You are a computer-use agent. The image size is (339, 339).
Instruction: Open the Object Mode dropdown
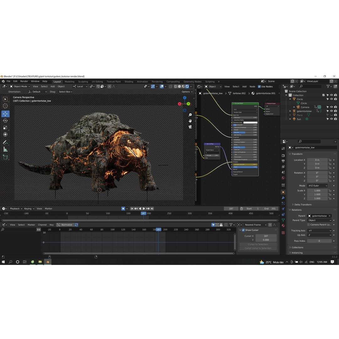pyautogui.click(x=20, y=87)
